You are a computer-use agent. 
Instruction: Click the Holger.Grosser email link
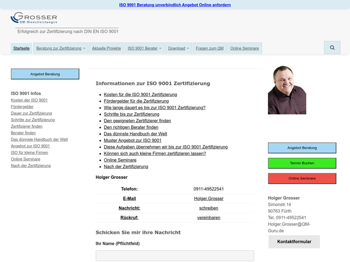[x=208, y=199]
